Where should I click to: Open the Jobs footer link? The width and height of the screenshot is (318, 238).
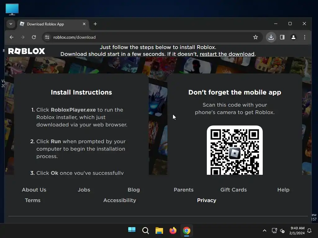pos(84,190)
